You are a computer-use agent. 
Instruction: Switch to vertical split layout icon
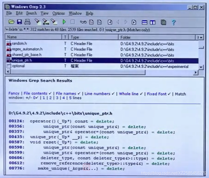point(152,22)
